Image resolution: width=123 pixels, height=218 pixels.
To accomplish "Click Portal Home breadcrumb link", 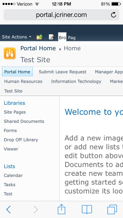I will pyautogui.click(x=38, y=48).
